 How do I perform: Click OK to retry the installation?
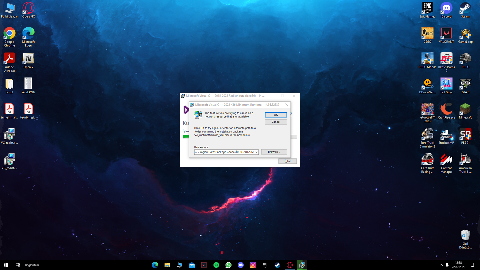[x=276, y=115]
